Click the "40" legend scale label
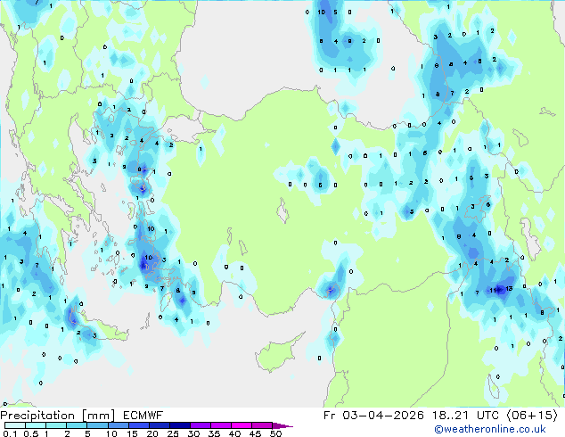Image resolution: width=565 pixels, height=437 pixels. pos(234,433)
